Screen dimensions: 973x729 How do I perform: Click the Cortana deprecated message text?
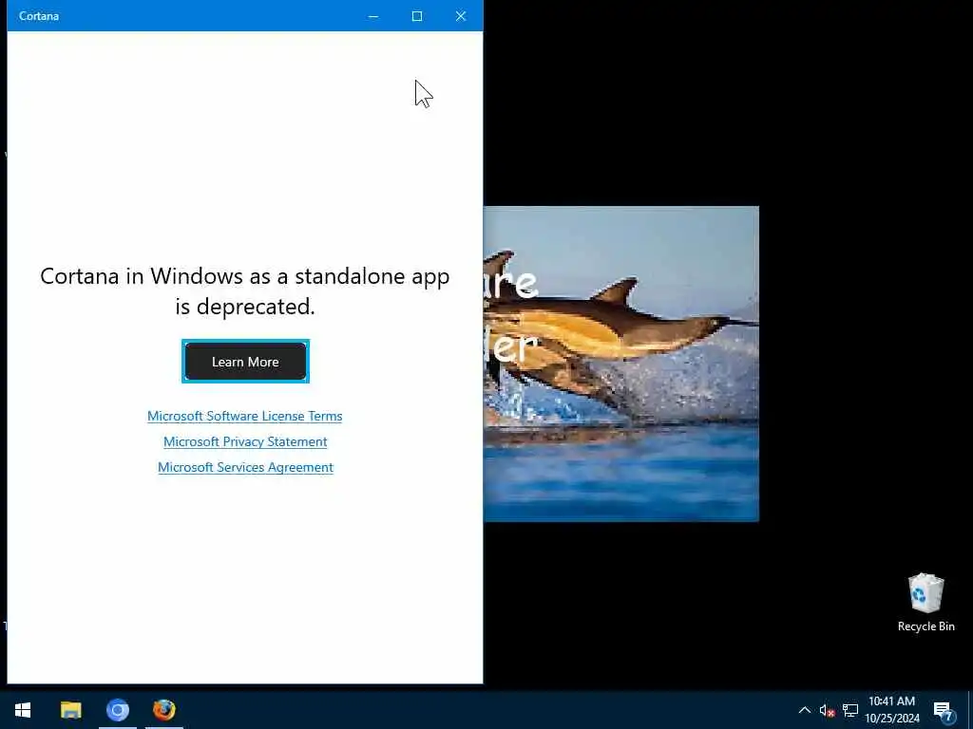click(245, 291)
